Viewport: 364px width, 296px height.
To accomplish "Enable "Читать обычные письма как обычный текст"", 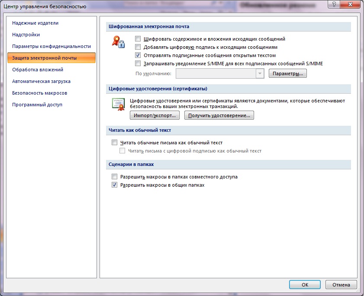I will (114, 142).
